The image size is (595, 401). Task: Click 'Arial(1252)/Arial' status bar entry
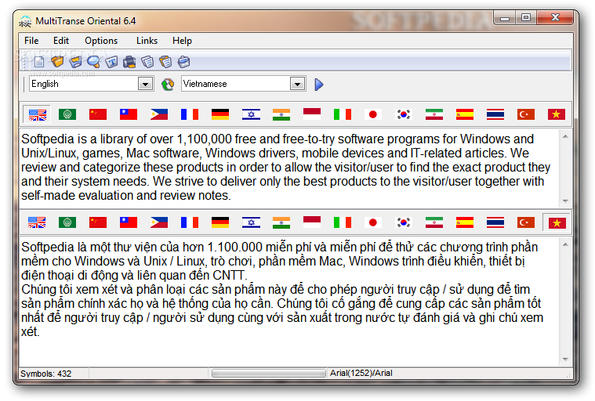361,374
